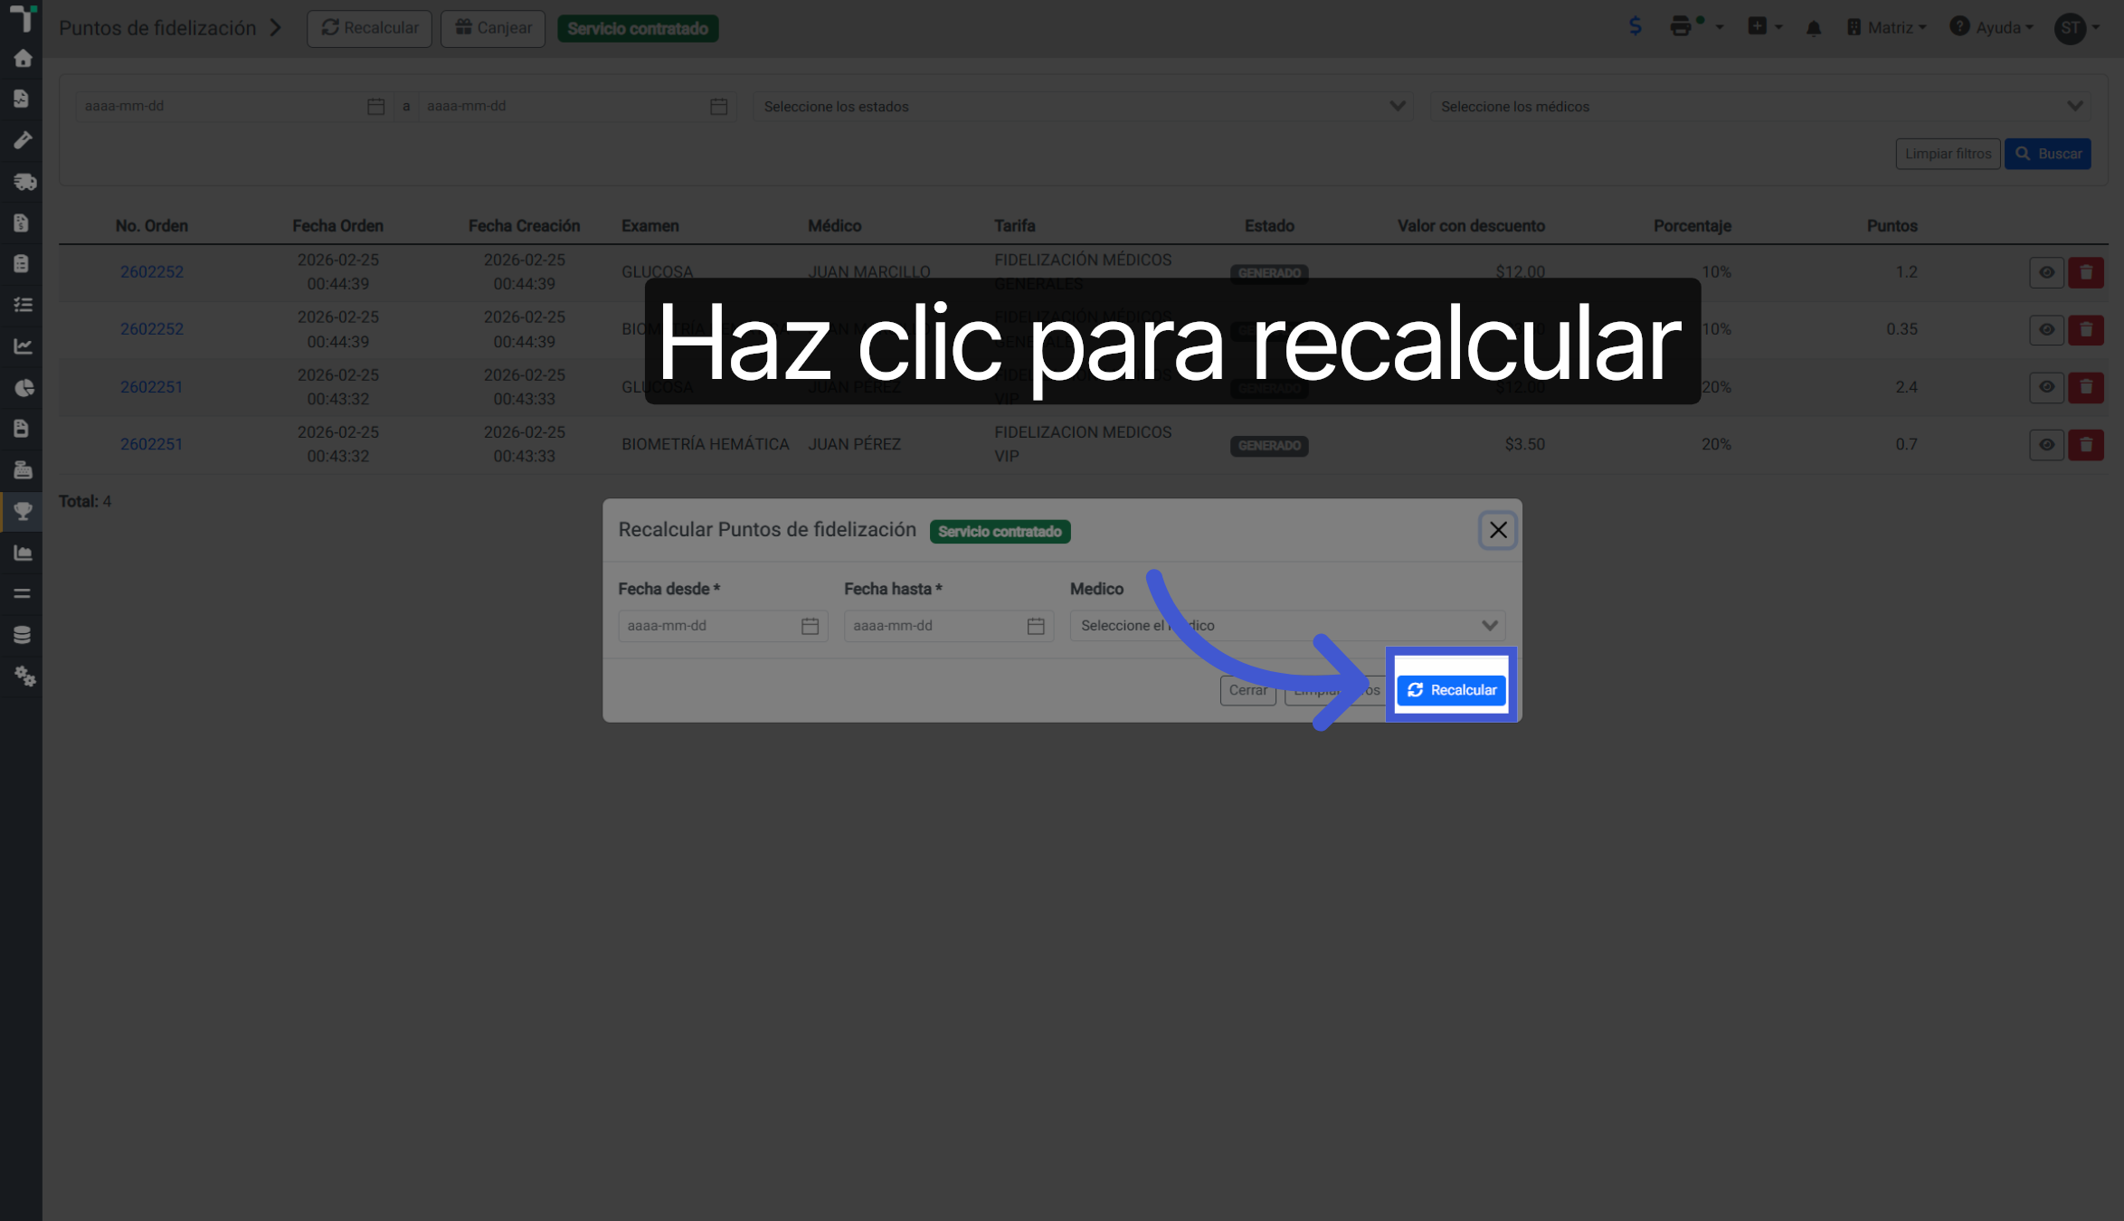Delete the 2602251 row with 2.4 points
Screen dimensions: 2124x1221
tap(2086, 387)
